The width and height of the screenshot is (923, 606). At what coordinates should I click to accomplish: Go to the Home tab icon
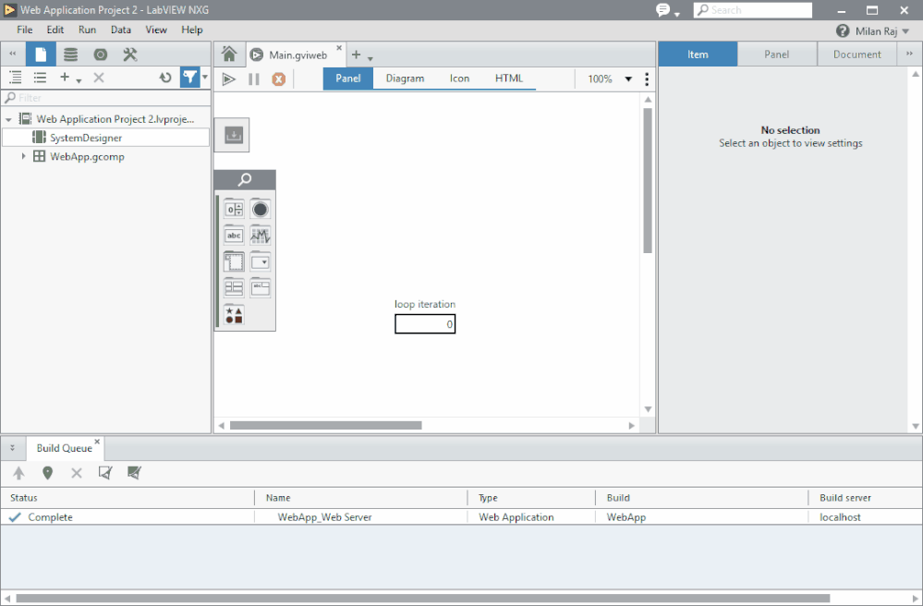(229, 55)
